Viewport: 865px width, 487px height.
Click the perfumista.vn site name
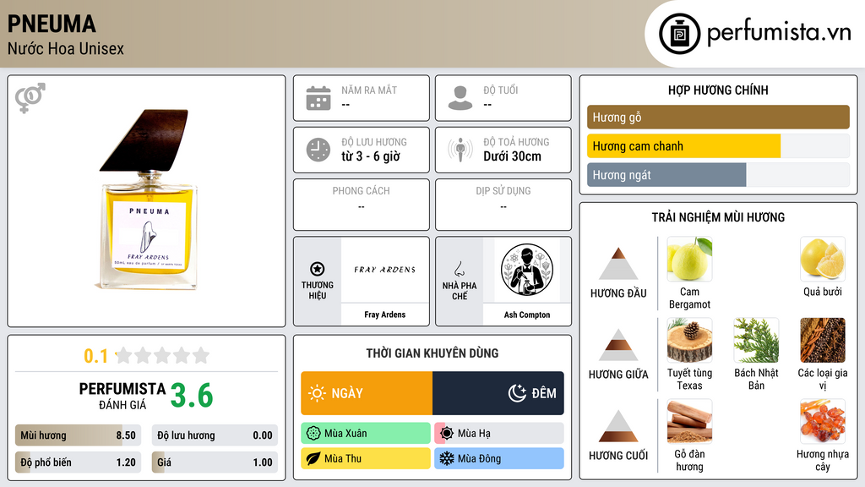point(779,32)
